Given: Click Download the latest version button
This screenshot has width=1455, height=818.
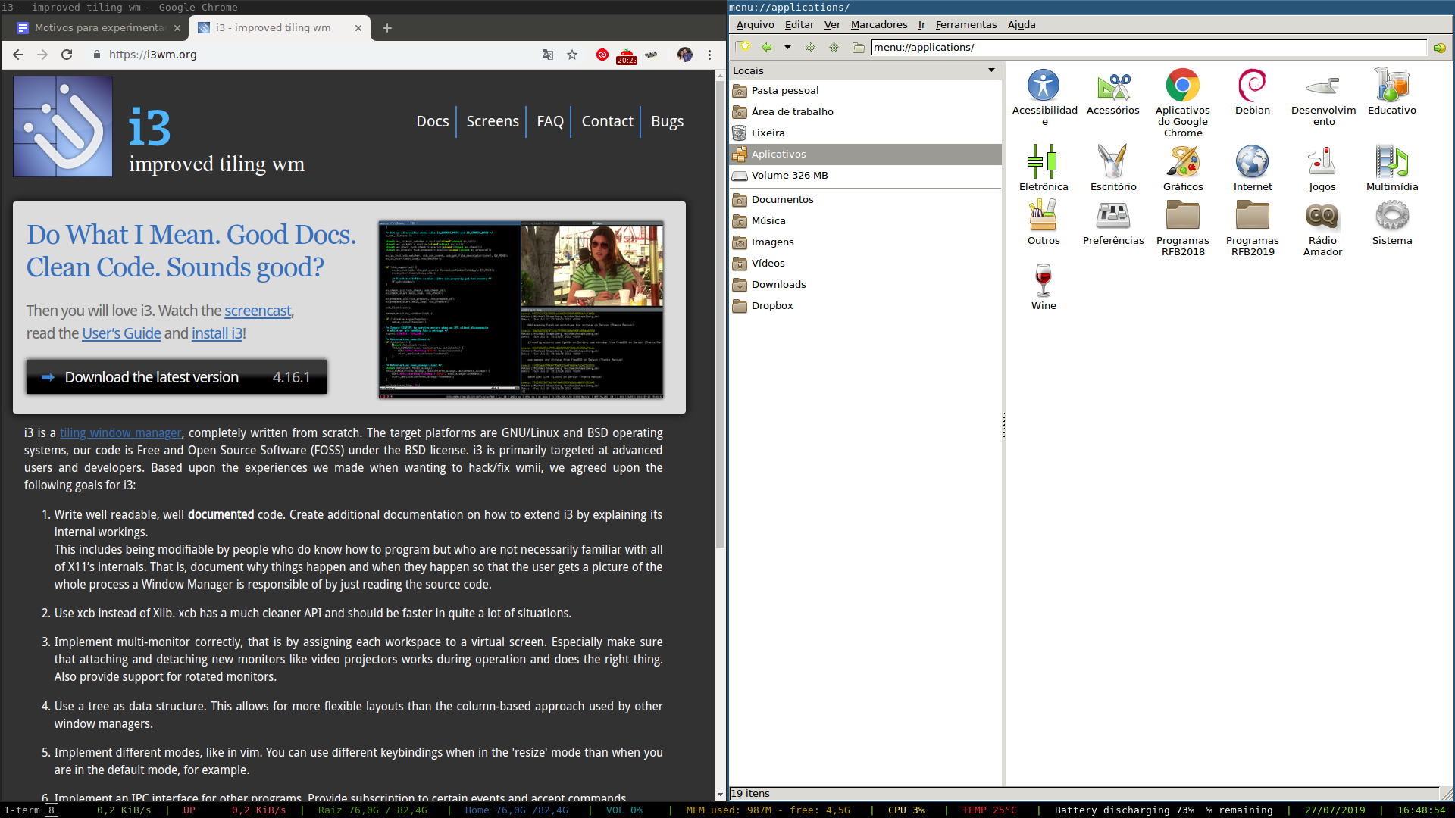Looking at the screenshot, I should pos(177,377).
